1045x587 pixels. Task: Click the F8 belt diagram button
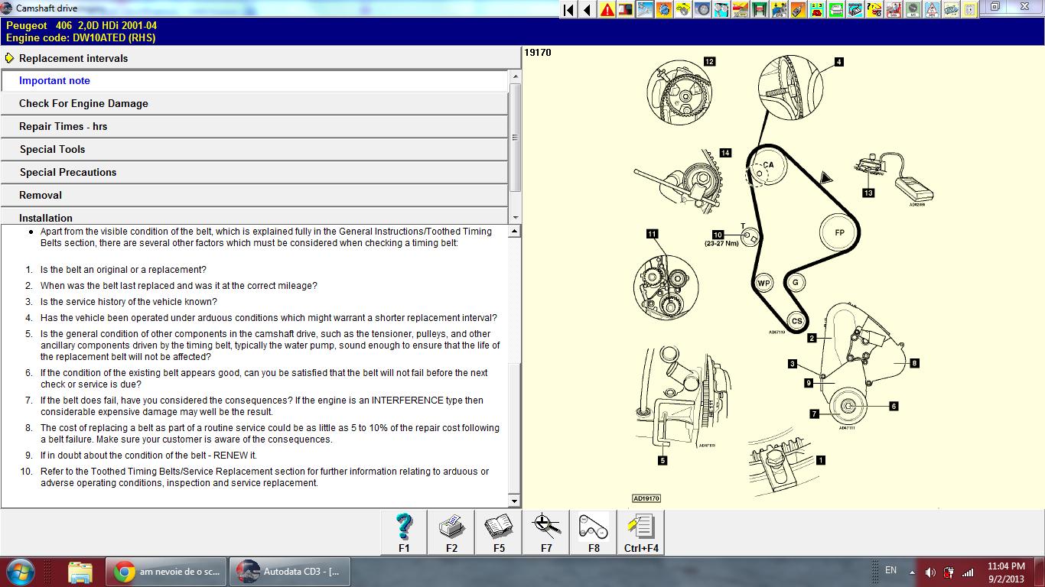[x=594, y=532]
